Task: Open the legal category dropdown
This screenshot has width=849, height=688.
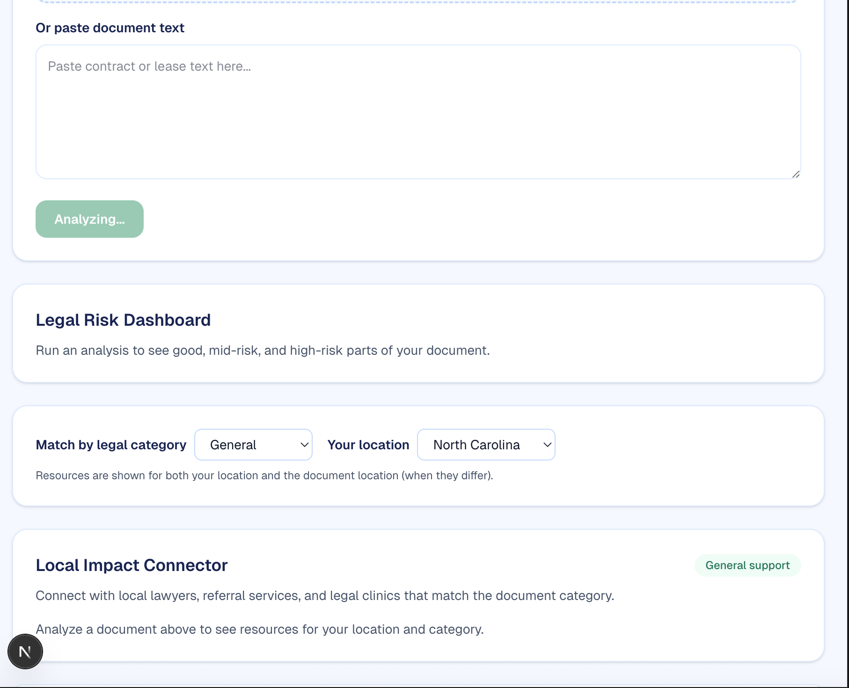Action: tap(253, 445)
